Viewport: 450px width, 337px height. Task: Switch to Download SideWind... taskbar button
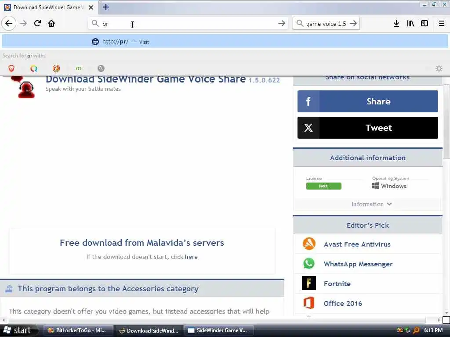[x=149, y=330]
